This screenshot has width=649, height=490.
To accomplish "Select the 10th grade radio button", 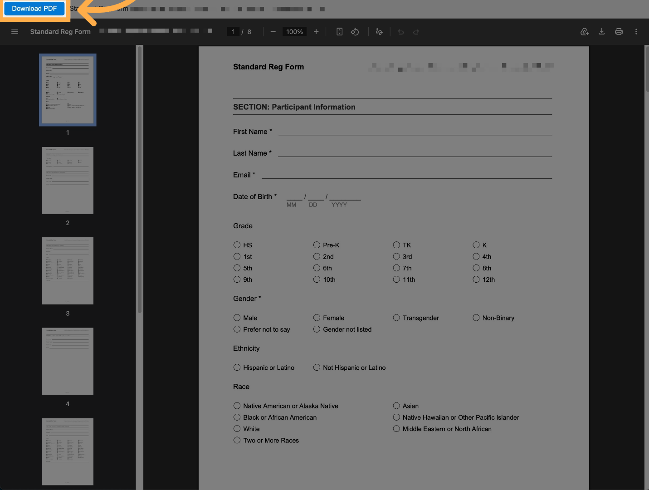I will [x=317, y=279].
